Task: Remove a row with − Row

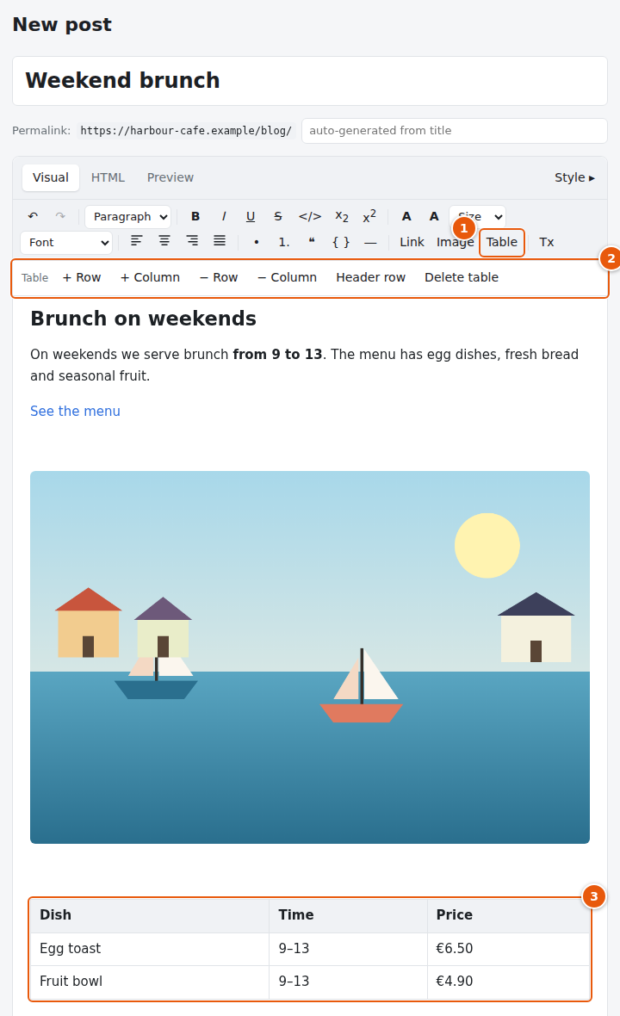Action: coord(219,277)
